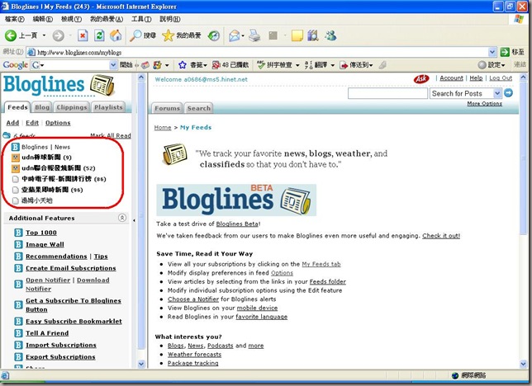532x386 pixels.
Task: Click the Add feed link
Action: tap(12, 123)
